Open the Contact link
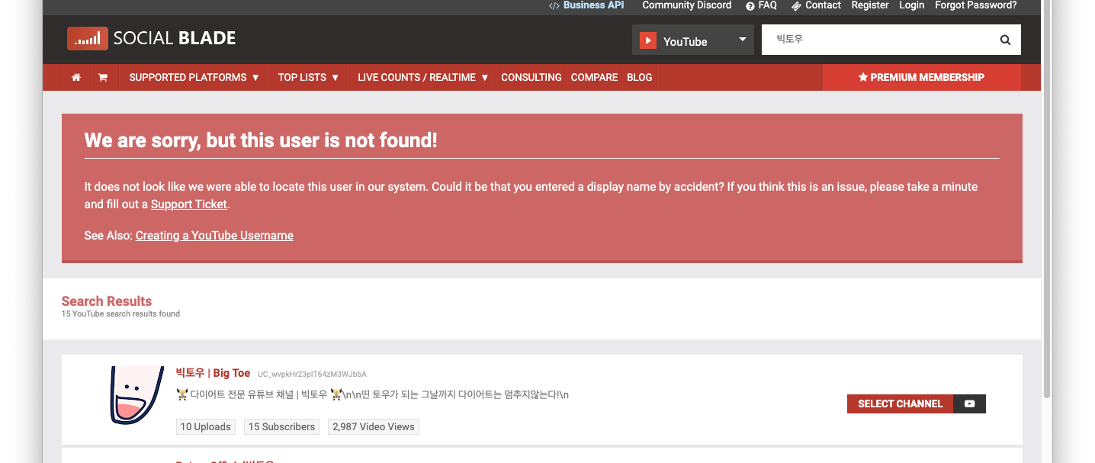The width and height of the screenshot is (1095, 463). coord(816,5)
